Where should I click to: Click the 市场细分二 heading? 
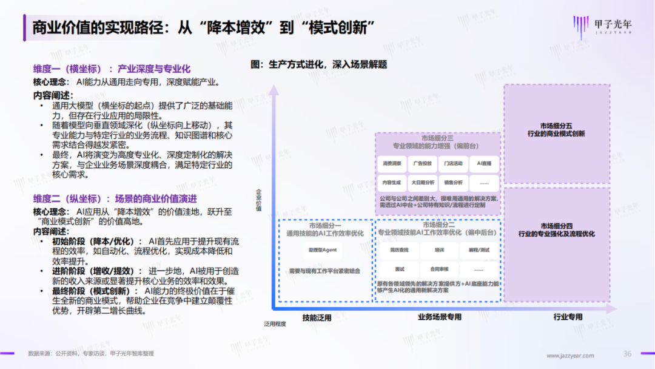438,225
